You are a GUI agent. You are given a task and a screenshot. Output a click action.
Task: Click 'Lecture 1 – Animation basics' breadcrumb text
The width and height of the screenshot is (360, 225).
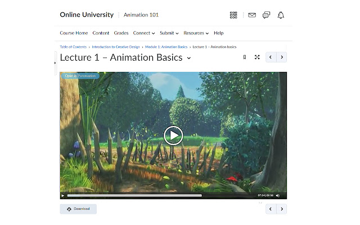[x=214, y=47]
